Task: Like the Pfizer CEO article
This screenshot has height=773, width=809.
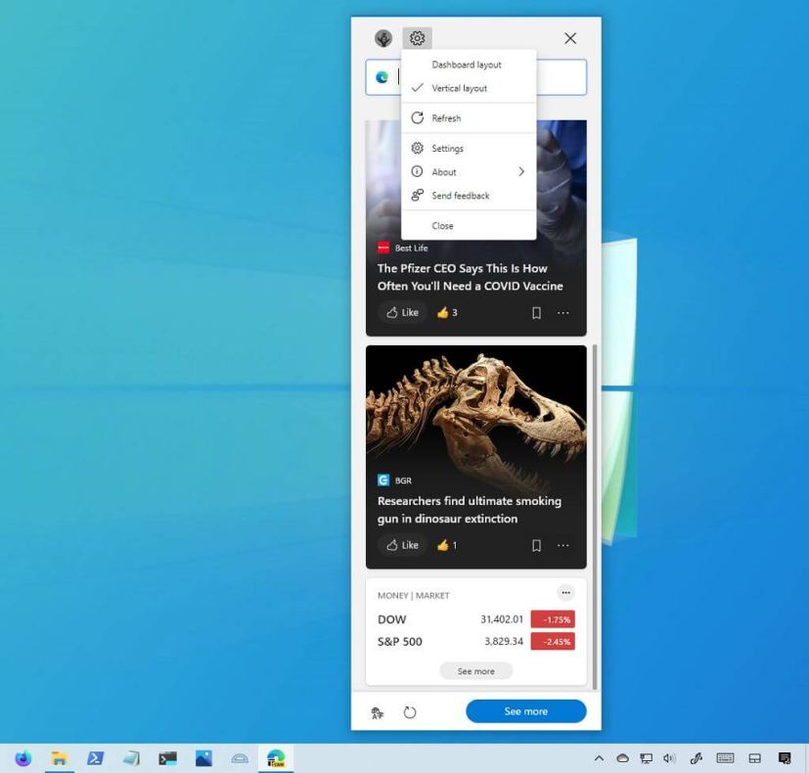Action: [402, 312]
